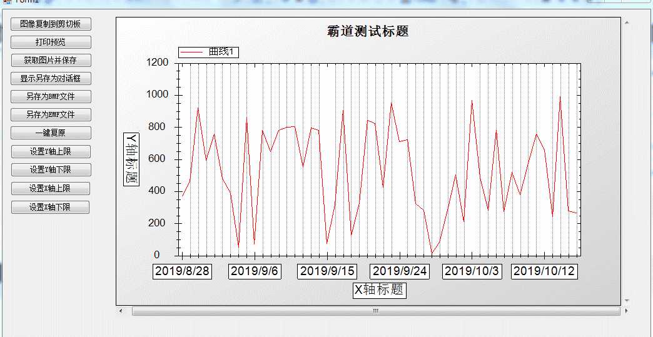
Task: Click the 2019/10/3 date label
Action: point(472,271)
